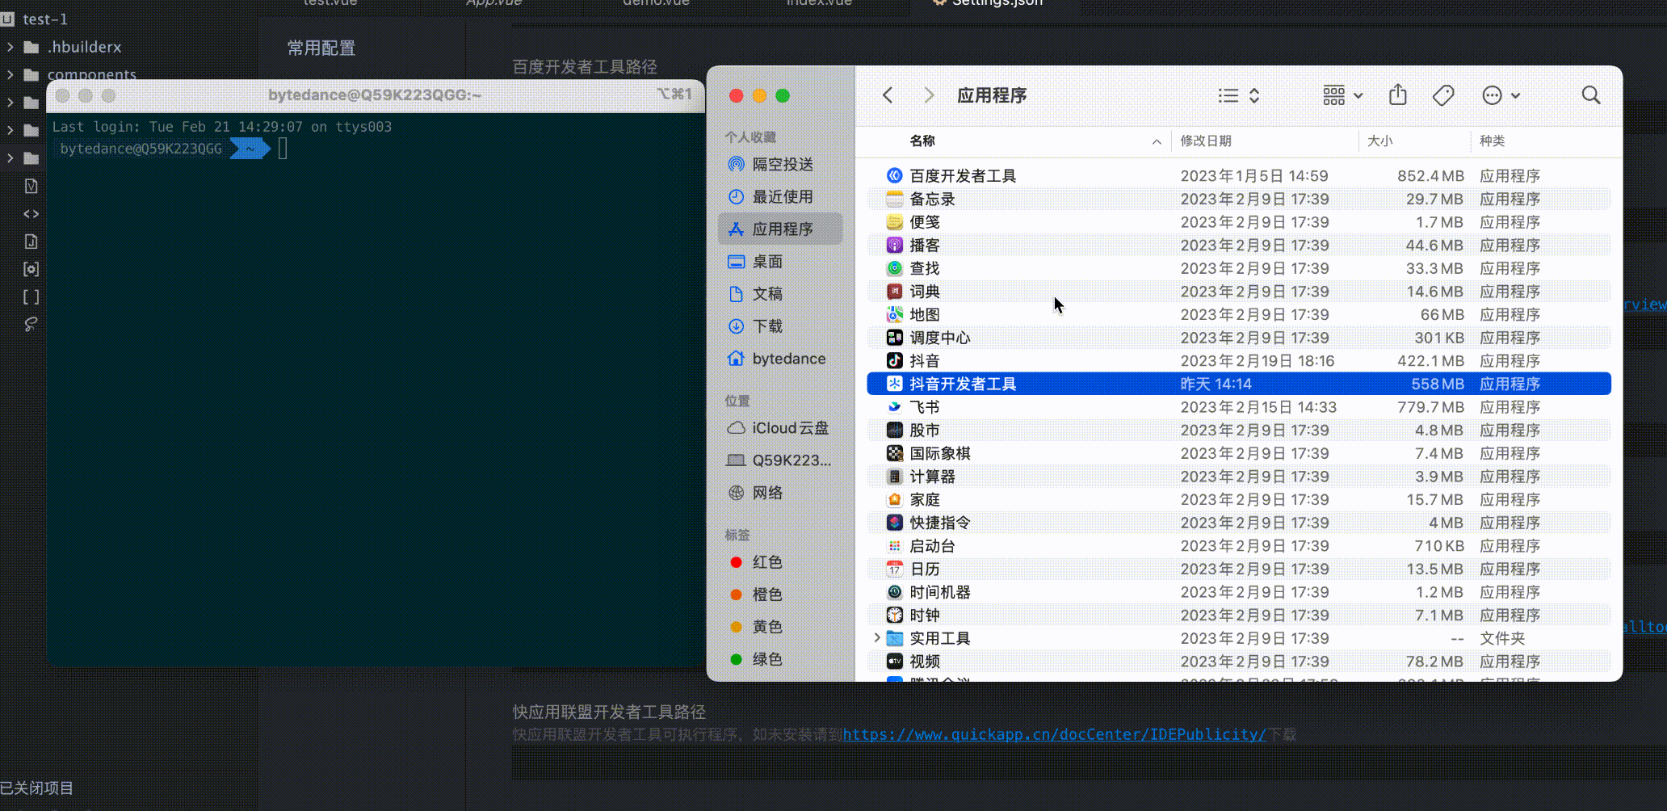1667x811 pixels.
Task: Click the 绿色 tag in sidebar
Action: coord(780,658)
